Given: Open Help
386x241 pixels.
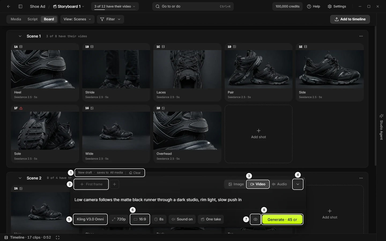Looking at the screenshot, I should [x=314, y=6].
